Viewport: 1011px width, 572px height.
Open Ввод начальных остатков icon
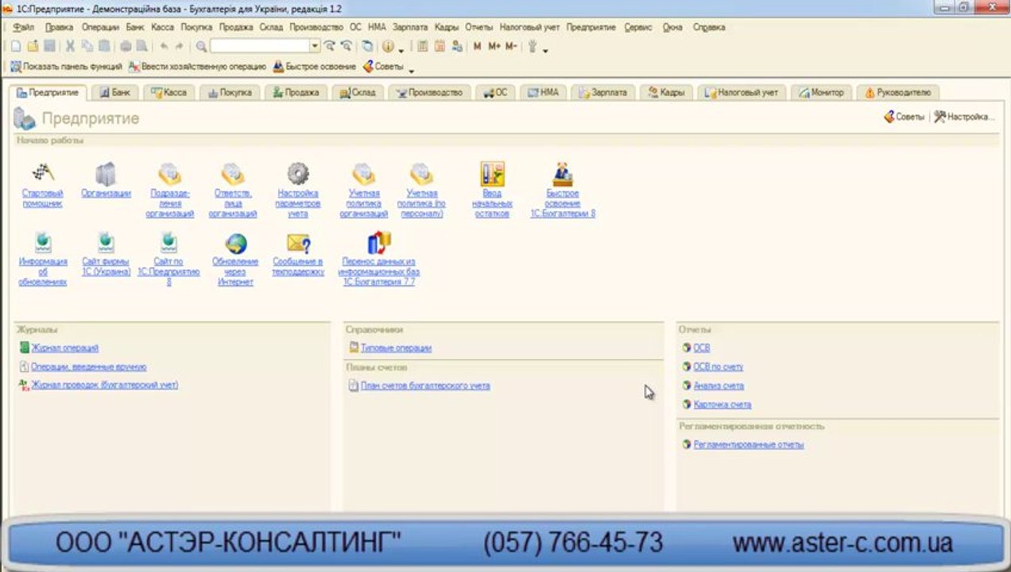(492, 173)
